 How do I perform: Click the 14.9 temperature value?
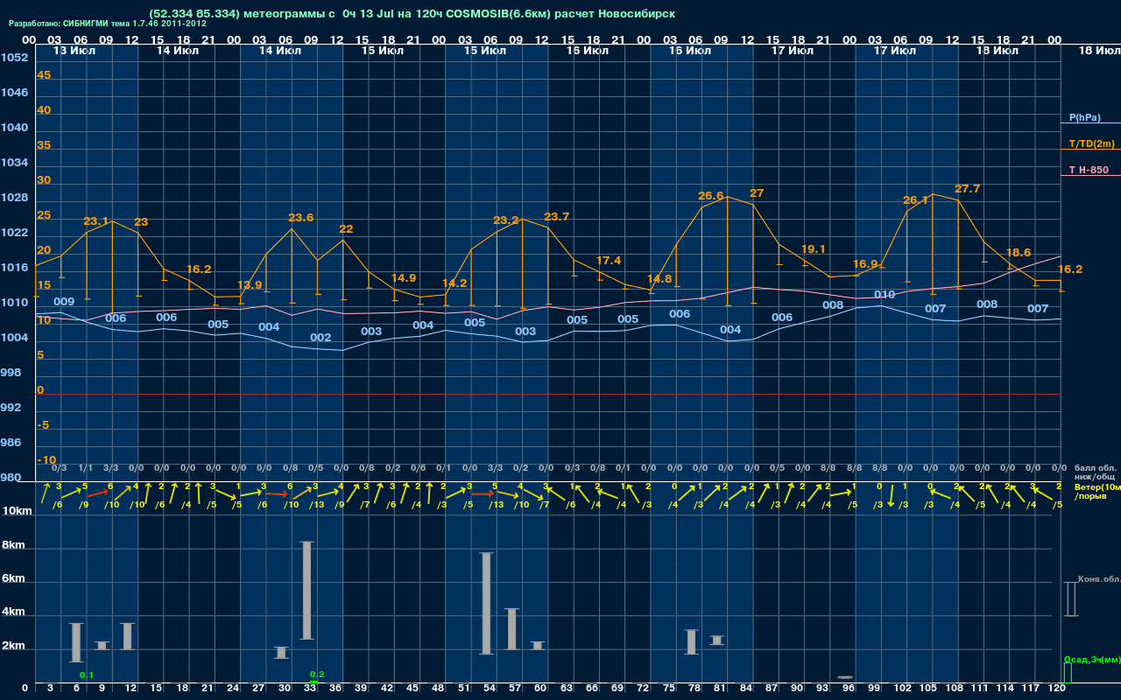(x=403, y=278)
